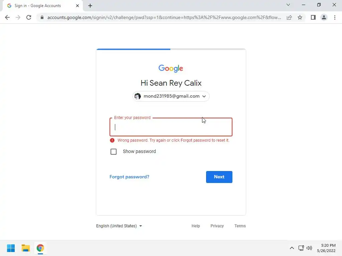This screenshot has width=342, height=256.
Task: Go back to the previous page
Action: pos(7,17)
